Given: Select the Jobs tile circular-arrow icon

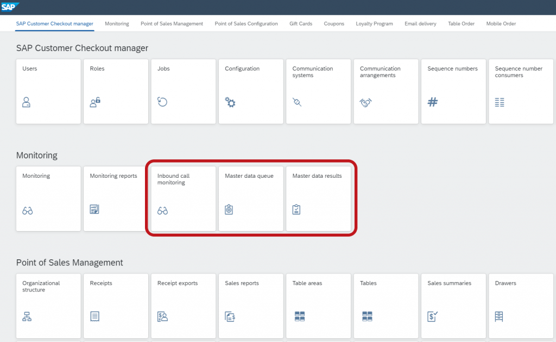Looking at the screenshot, I should pyautogui.click(x=162, y=102).
